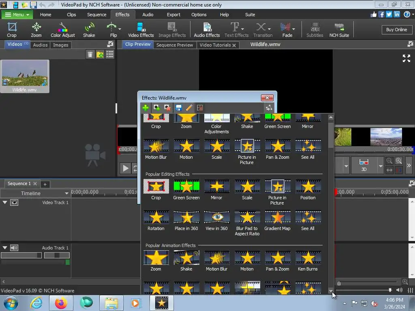Open Firefox from the taskbar
Image resolution: width=415 pixels, height=311 pixels.
pos(61,303)
